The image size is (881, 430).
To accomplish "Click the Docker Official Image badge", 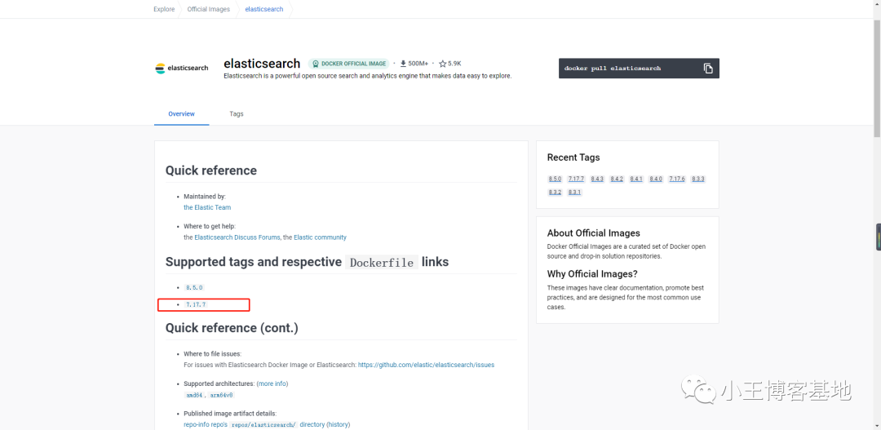I will pos(348,64).
